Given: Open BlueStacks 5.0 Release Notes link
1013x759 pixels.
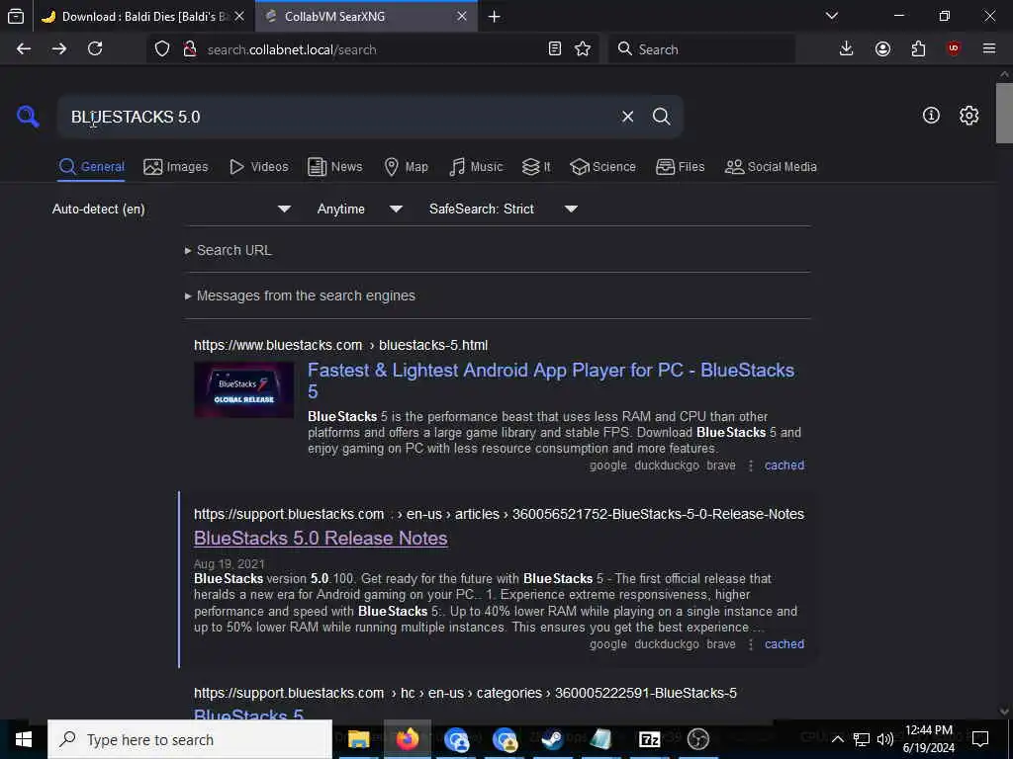Looking at the screenshot, I should (321, 539).
